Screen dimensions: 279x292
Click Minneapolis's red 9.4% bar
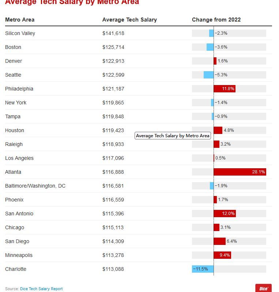coord(222,255)
